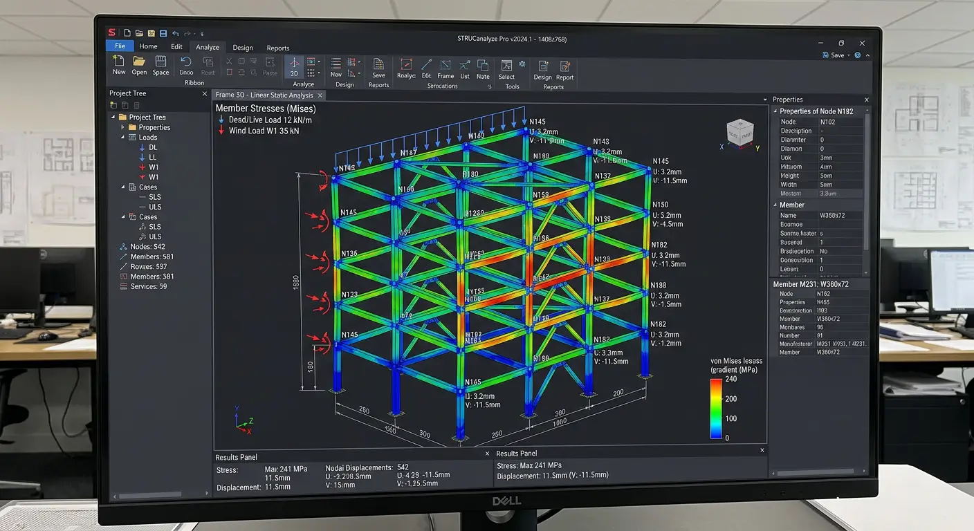The height and width of the screenshot is (531, 974).
Task: Select Nodes: 542 entry in tree
Action: [x=142, y=247]
